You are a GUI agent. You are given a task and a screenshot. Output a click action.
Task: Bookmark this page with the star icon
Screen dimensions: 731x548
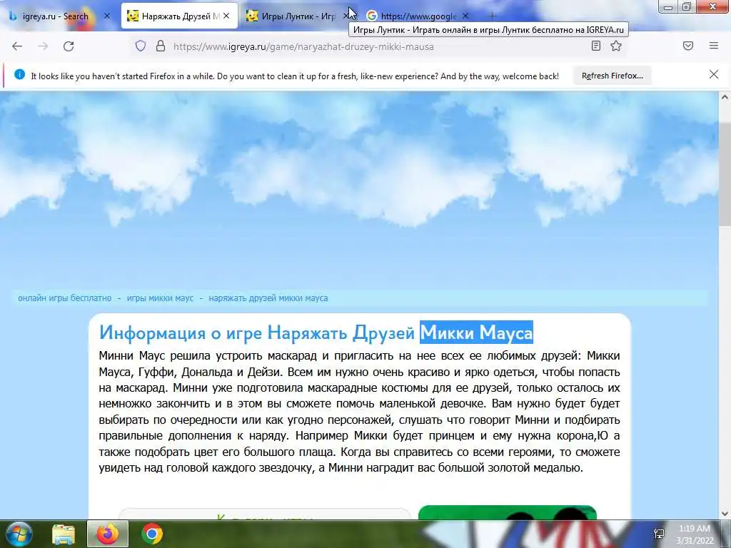pos(616,46)
